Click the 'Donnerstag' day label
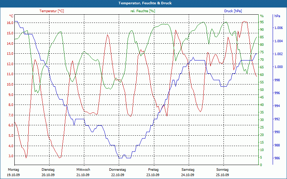Viewport: 287px width, 179px height. tap(118, 170)
